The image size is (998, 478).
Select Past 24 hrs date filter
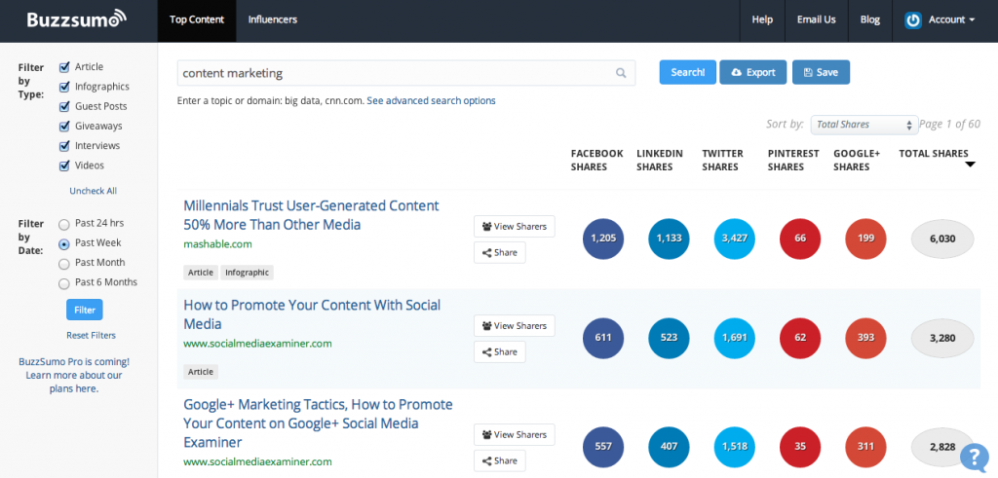64,224
